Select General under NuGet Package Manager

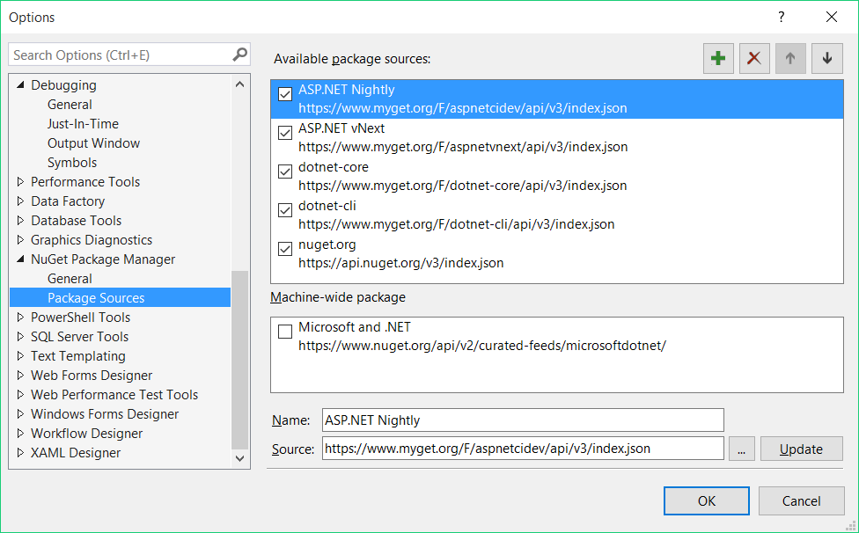(x=70, y=279)
